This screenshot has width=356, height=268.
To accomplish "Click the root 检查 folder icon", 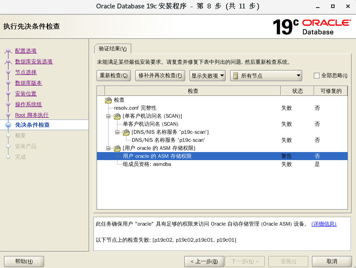I will tap(109, 100).
